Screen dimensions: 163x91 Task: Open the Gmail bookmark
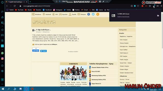[84, 10]
